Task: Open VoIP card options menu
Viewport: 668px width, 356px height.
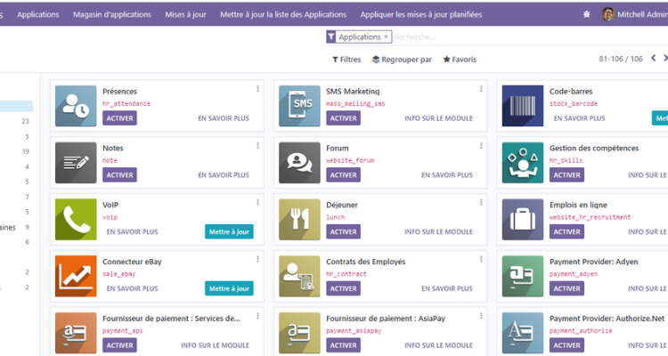Action: (x=257, y=202)
